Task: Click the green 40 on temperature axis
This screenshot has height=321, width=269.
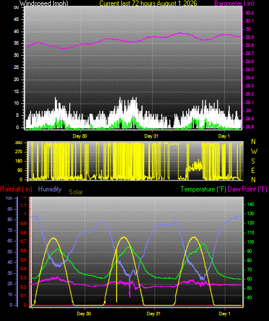Action: tap(249, 297)
